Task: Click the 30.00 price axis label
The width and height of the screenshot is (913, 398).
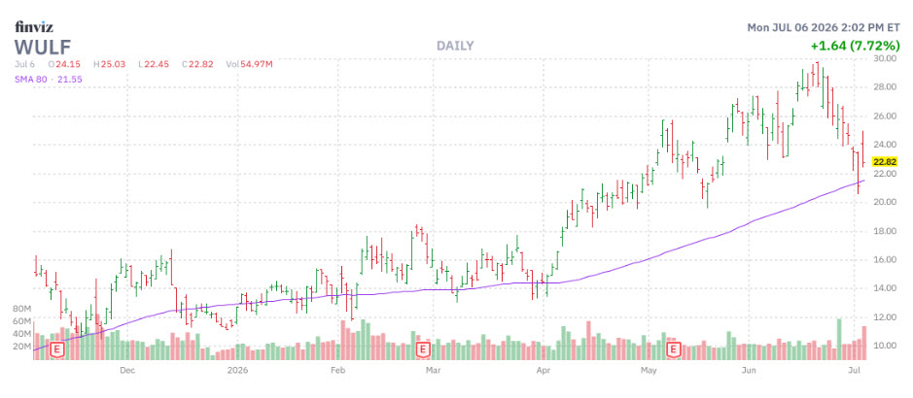Action: 885,58
